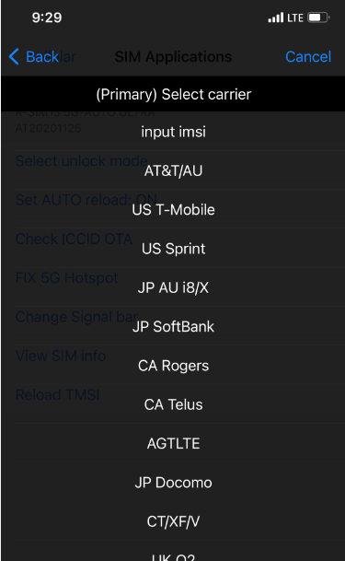Pick US Sprint as the carrier
345x561 pixels.
[x=173, y=249]
